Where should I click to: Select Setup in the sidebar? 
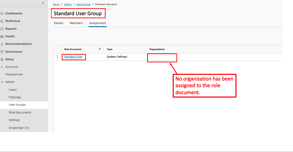point(9,59)
